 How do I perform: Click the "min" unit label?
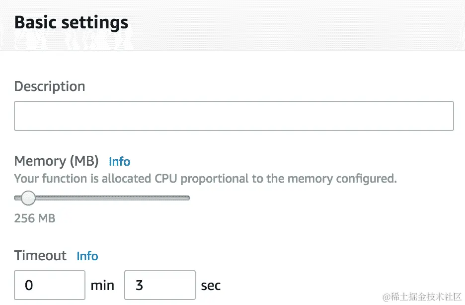tap(102, 286)
